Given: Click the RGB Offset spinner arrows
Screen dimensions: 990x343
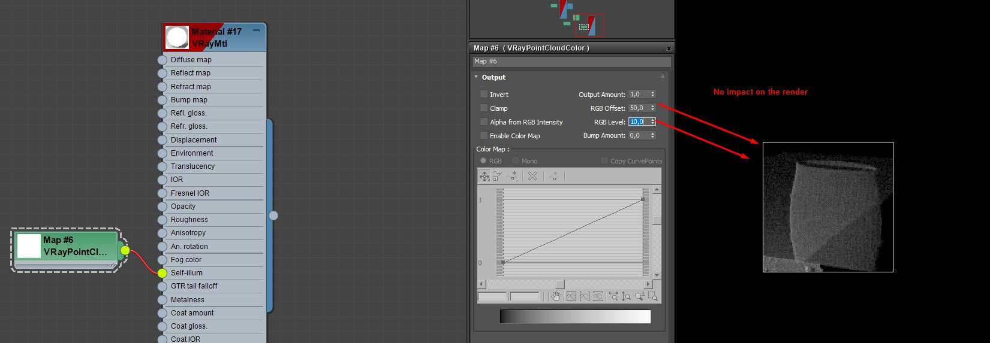Looking at the screenshot, I should (x=653, y=108).
